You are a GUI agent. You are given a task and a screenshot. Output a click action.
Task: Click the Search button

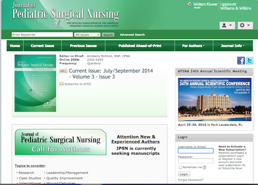tap(108, 35)
